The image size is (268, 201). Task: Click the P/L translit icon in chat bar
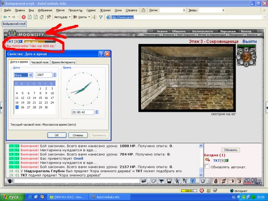(x=185, y=181)
